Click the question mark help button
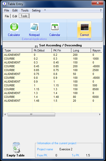 coord(101,10)
